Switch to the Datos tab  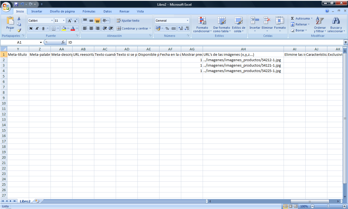(x=108, y=11)
